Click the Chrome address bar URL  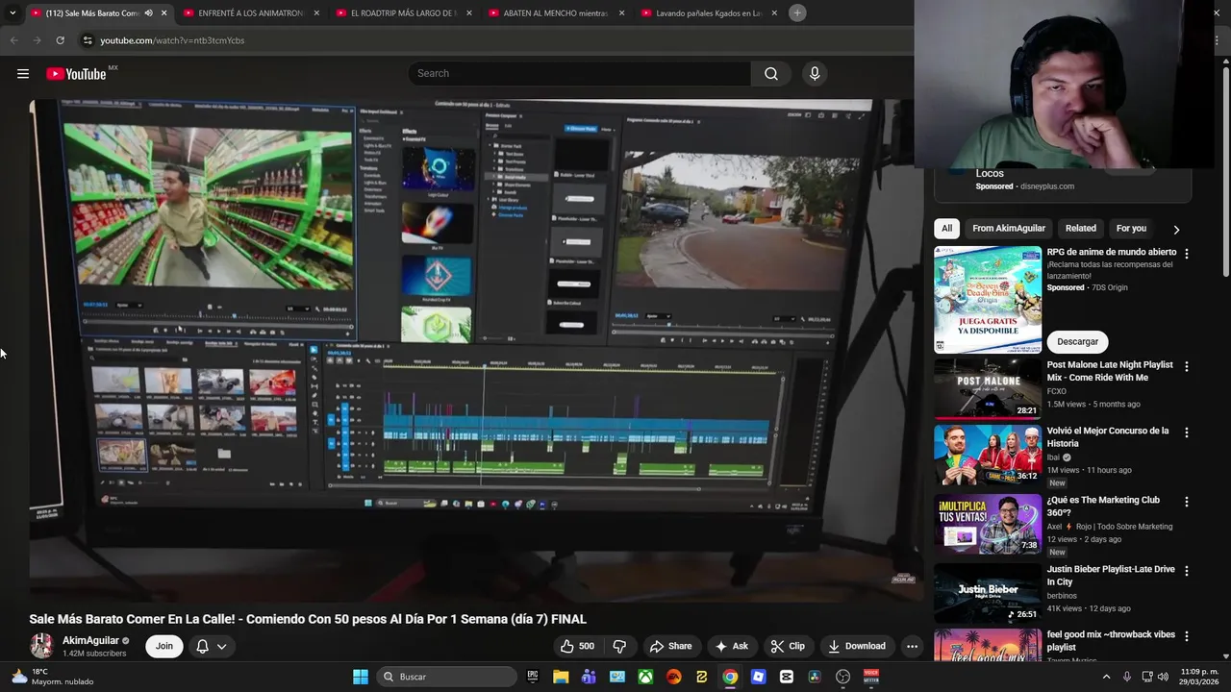point(172,40)
